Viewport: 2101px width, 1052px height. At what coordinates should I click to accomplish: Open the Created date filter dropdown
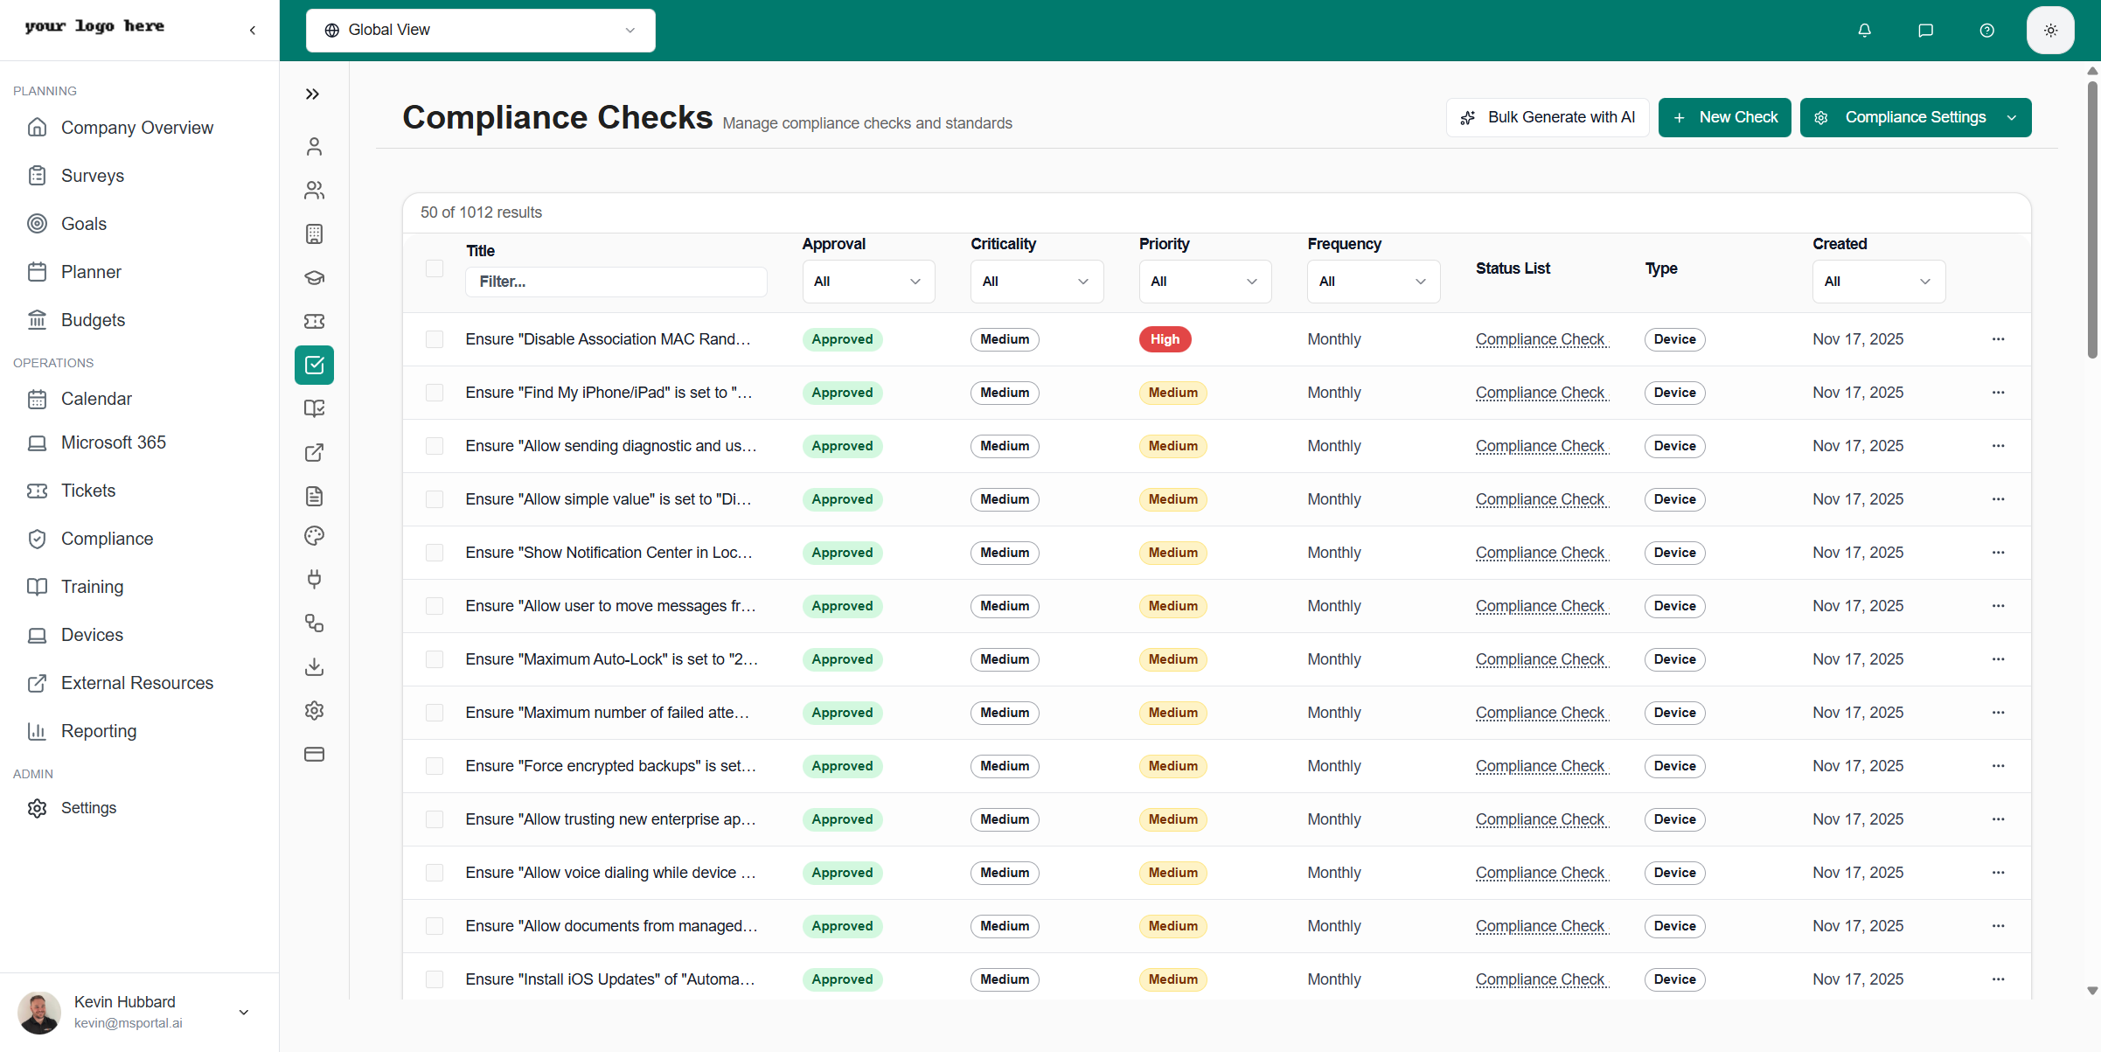click(x=1878, y=281)
